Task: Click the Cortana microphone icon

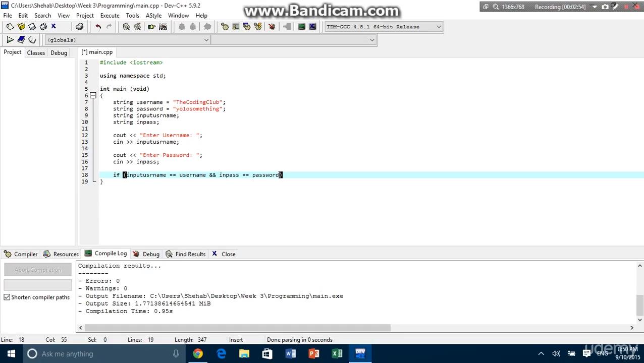Action: pos(176,353)
